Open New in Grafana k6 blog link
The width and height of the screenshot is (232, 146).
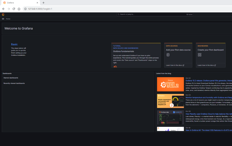209,130
